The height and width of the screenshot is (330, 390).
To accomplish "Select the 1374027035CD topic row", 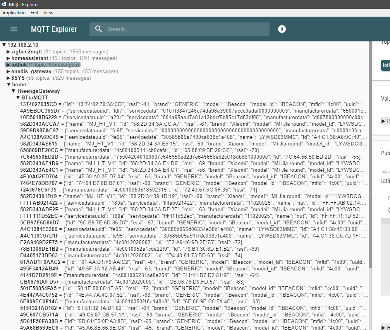I will pos(38,104).
